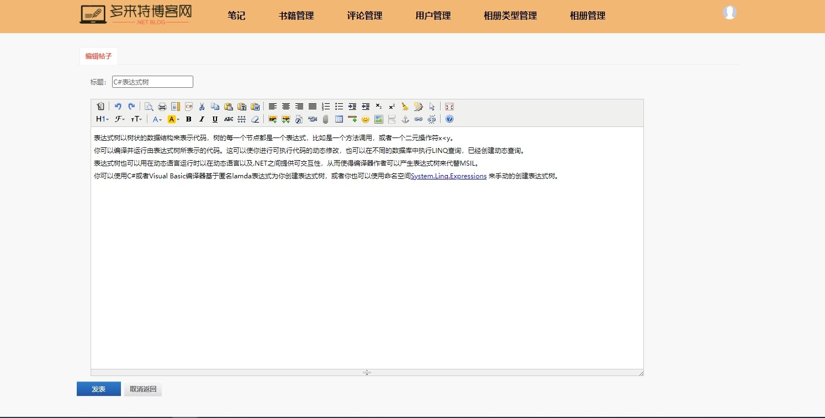Go to 相册管理 in the navigation
Image resolution: width=825 pixels, height=418 pixels.
coord(588,16)
